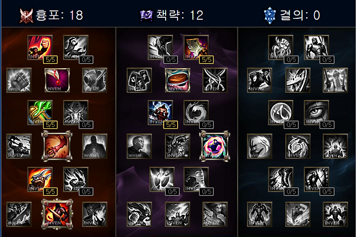The height and width of the screenshot is (237, 356).
Task: Select the framed red claw keystone mastery
Action: click(x=57, y=146)
